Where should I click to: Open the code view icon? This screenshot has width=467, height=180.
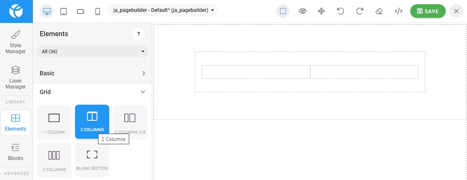coord(398,11)
